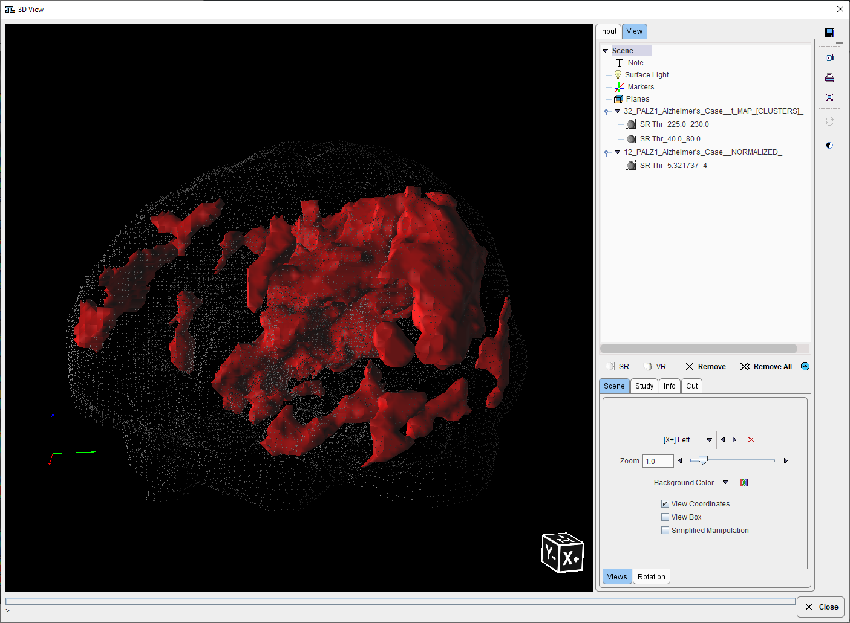Toggle the View Coordinates checkbox
850x623 pixels.
point(665,504)
